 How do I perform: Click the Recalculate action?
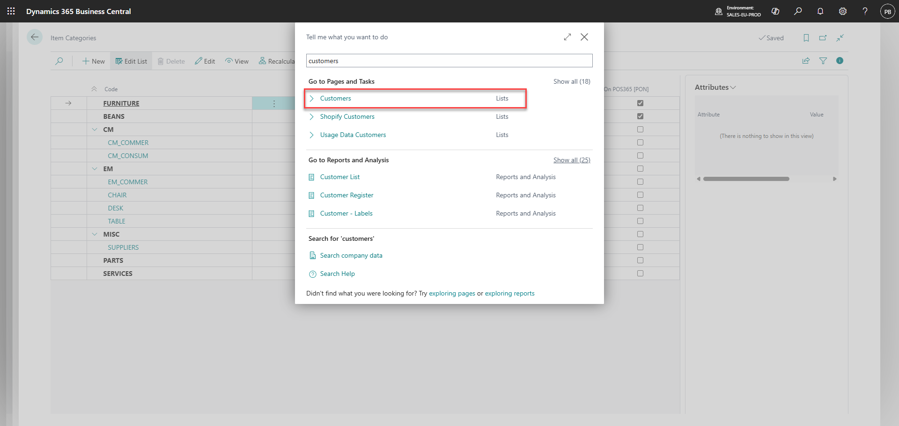(276, 61)
